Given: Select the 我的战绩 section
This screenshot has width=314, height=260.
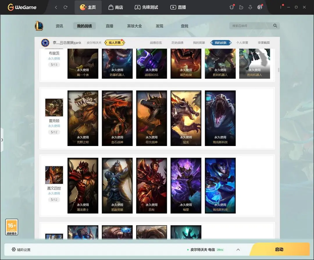Looking at the screenshot, I should pos(84,26).
